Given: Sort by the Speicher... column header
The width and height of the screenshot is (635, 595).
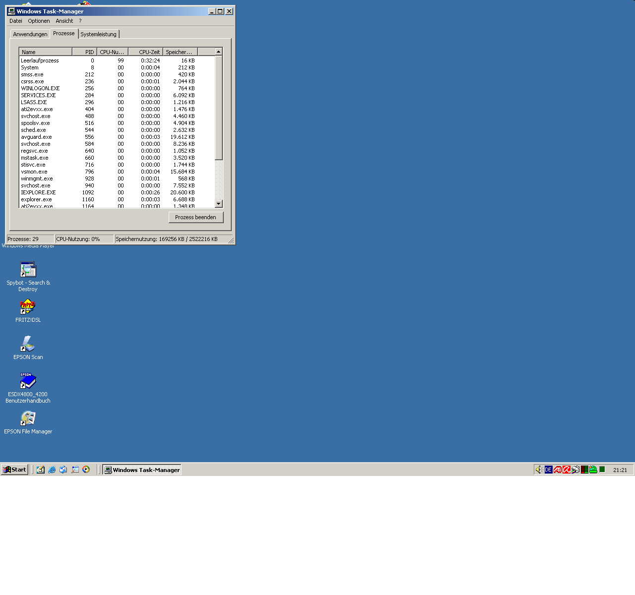Looking at the screenshot, I should (x=180, y=52).
